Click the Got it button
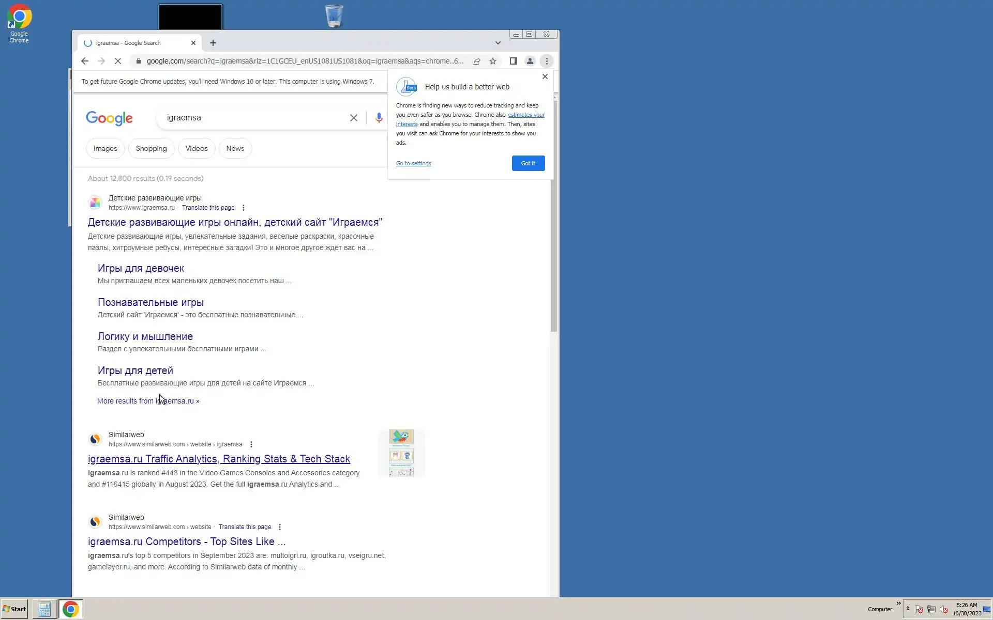Screen dimensions: 993x620 point(528,163)
